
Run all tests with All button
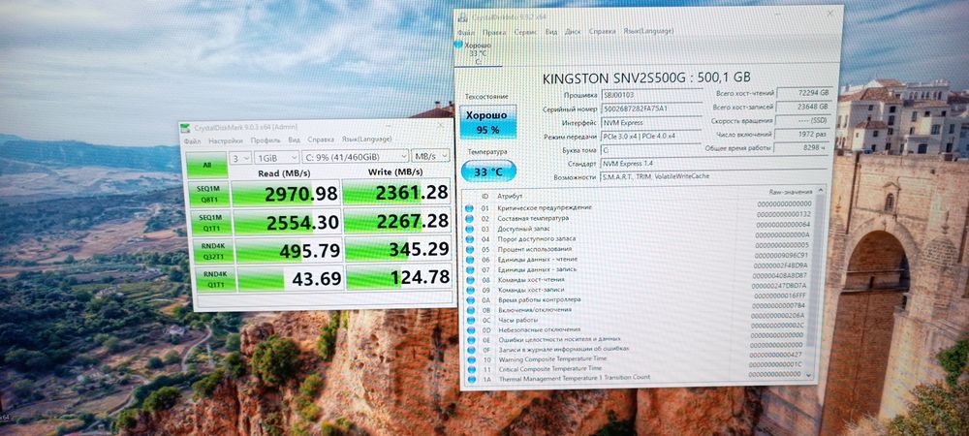[206, 166]
